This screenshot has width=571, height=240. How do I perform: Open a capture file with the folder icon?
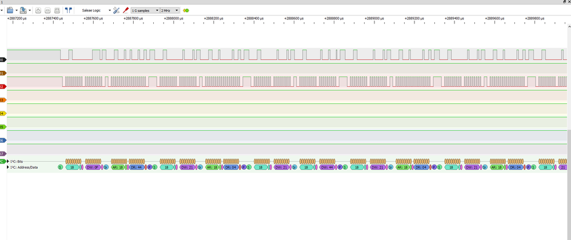pyautogui.click(x=10, y=10)
